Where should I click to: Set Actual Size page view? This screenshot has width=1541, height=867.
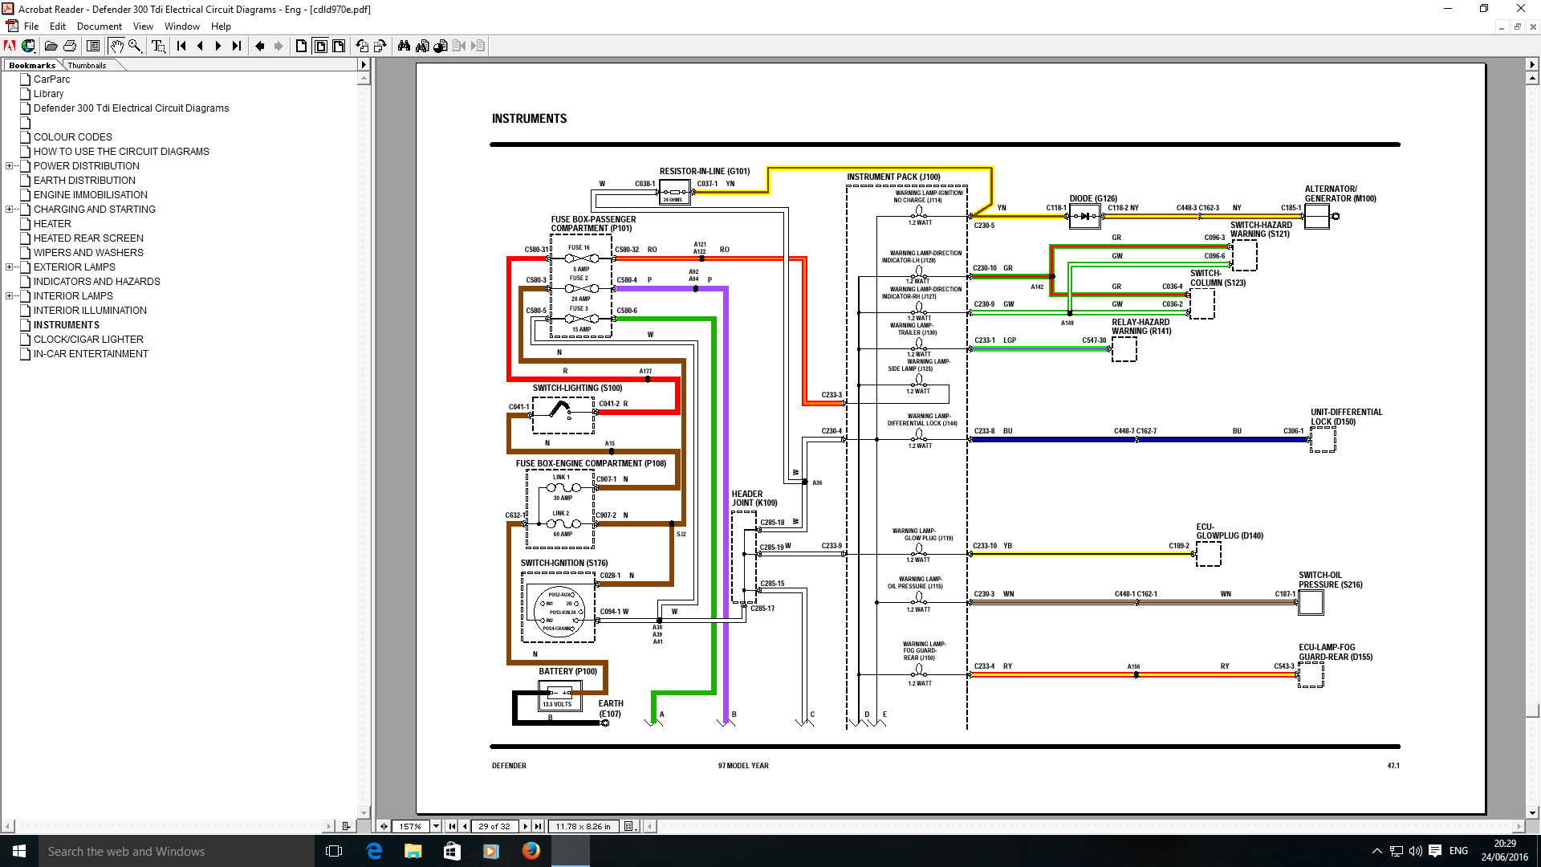[302, 46]
